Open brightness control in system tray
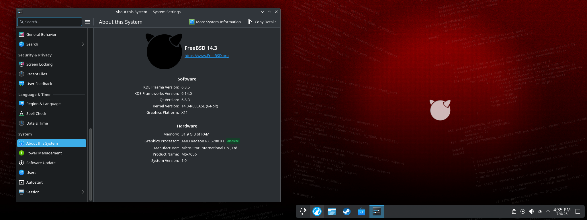The width and height of the screenshot is (587, 220). 540,211
